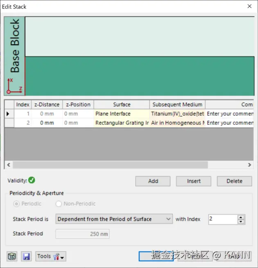
Task: Click the save floppy disk icon
Action: click(26, 256)
